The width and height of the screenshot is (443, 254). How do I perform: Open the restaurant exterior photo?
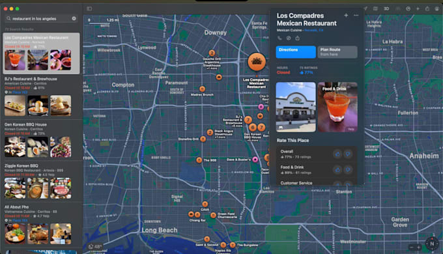click(x=296, y=107)
